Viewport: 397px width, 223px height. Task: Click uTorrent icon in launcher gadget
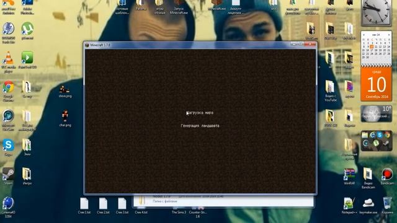click(x=376, y=143)
